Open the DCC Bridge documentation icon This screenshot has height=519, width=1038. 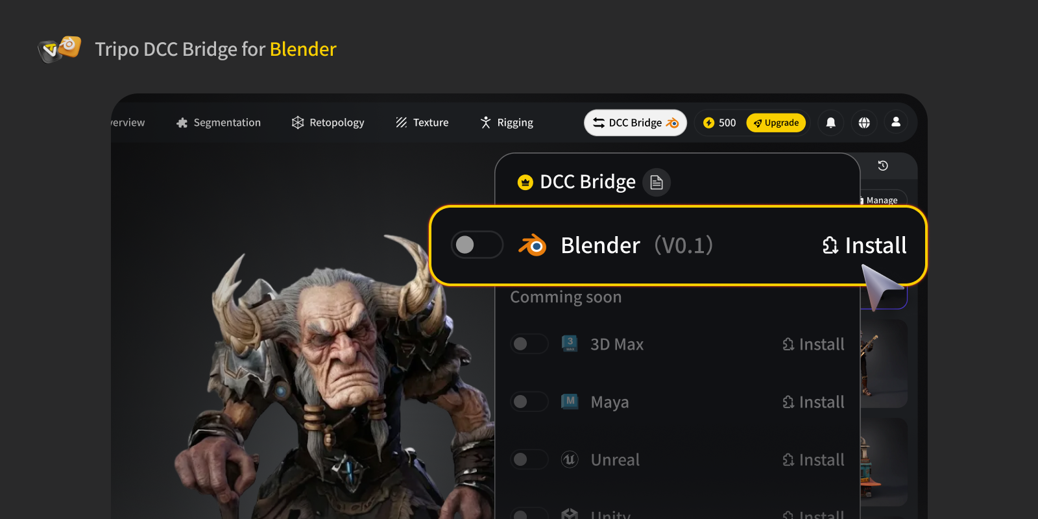[x=657, y=182]
